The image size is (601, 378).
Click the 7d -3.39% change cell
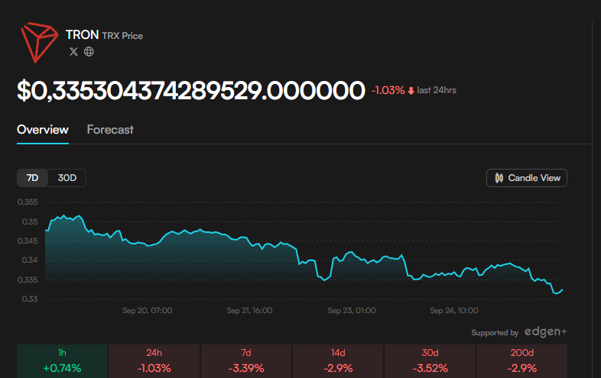point(246,361)
